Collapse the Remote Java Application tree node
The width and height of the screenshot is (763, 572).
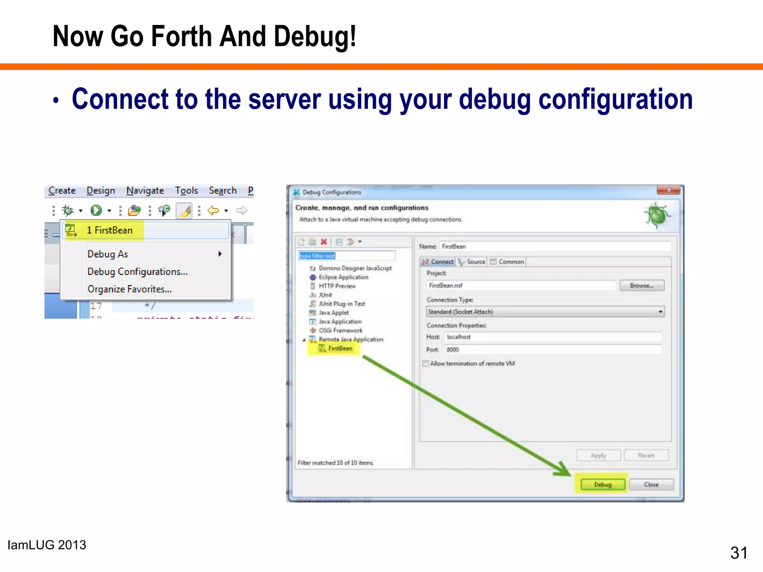304,340
